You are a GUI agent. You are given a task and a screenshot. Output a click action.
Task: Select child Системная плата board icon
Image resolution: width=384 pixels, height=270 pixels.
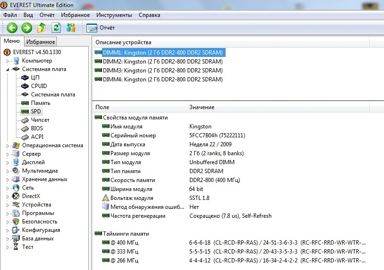25,95
